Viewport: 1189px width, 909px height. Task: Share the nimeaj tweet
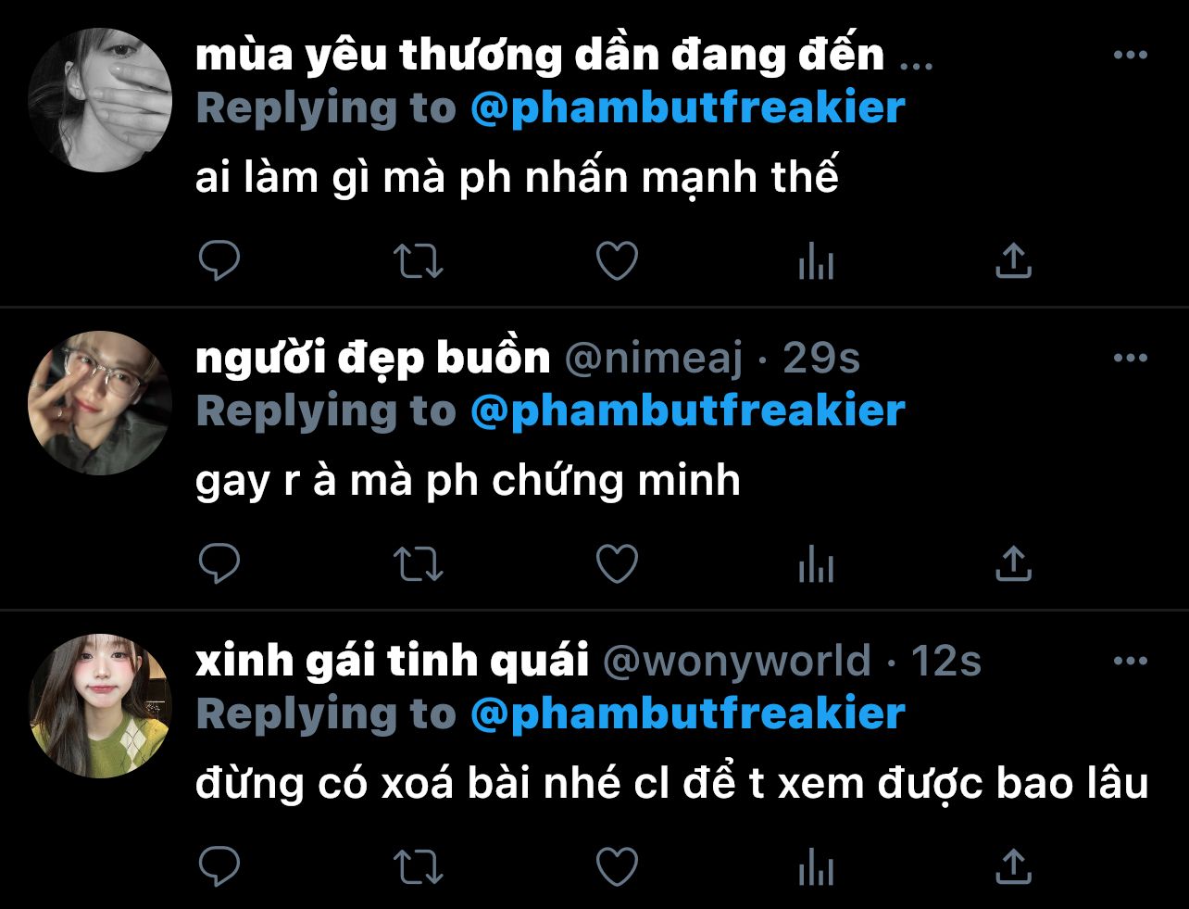(1013, 562)
